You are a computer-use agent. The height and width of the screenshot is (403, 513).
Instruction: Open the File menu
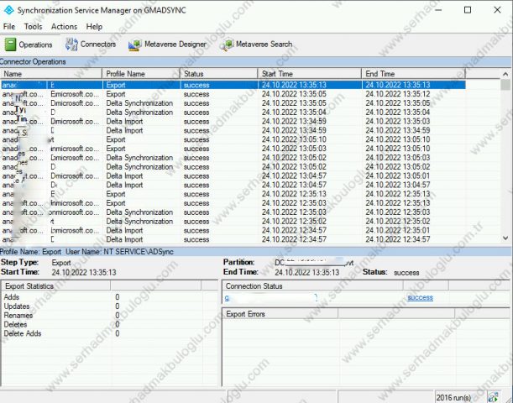(9, 27)
